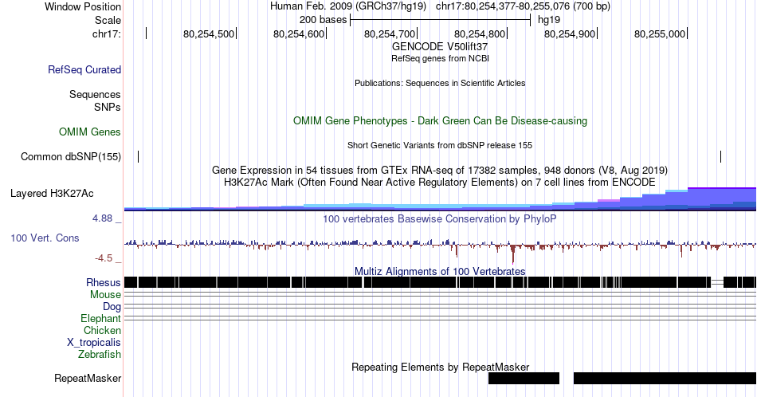Image resolution: width=757 pixels, height=397 pixels.
Task: Click the GTEx Gene Expression track title
Action: 440,171
